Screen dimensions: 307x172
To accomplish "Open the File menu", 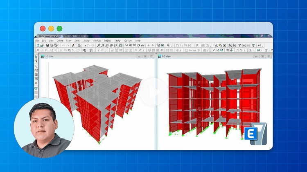I will click(37, 41).
